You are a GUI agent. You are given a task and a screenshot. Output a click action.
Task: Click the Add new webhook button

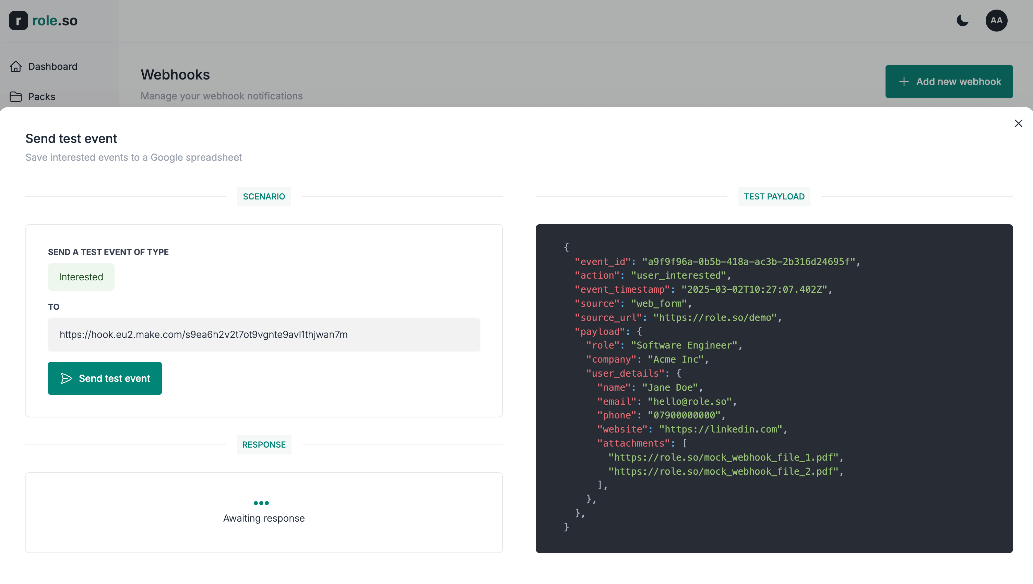pyautogui.click(x=949, y=82)
